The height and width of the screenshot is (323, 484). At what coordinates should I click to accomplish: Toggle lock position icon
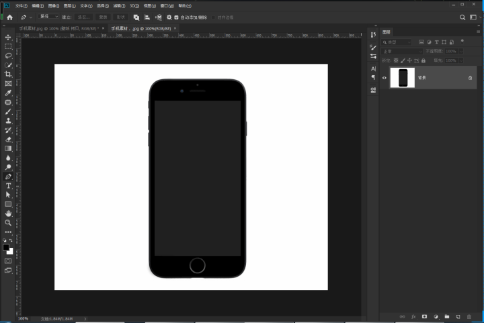click(x=409, y=60)
